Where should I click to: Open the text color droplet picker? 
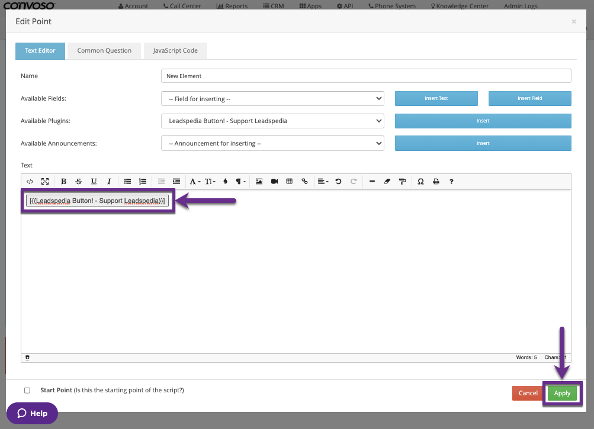[225, 182]
